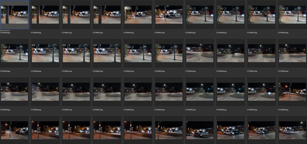Click the file name CTC06857.jpg
Viewport: 307px width, 144px height.
[x=252, y=110]
